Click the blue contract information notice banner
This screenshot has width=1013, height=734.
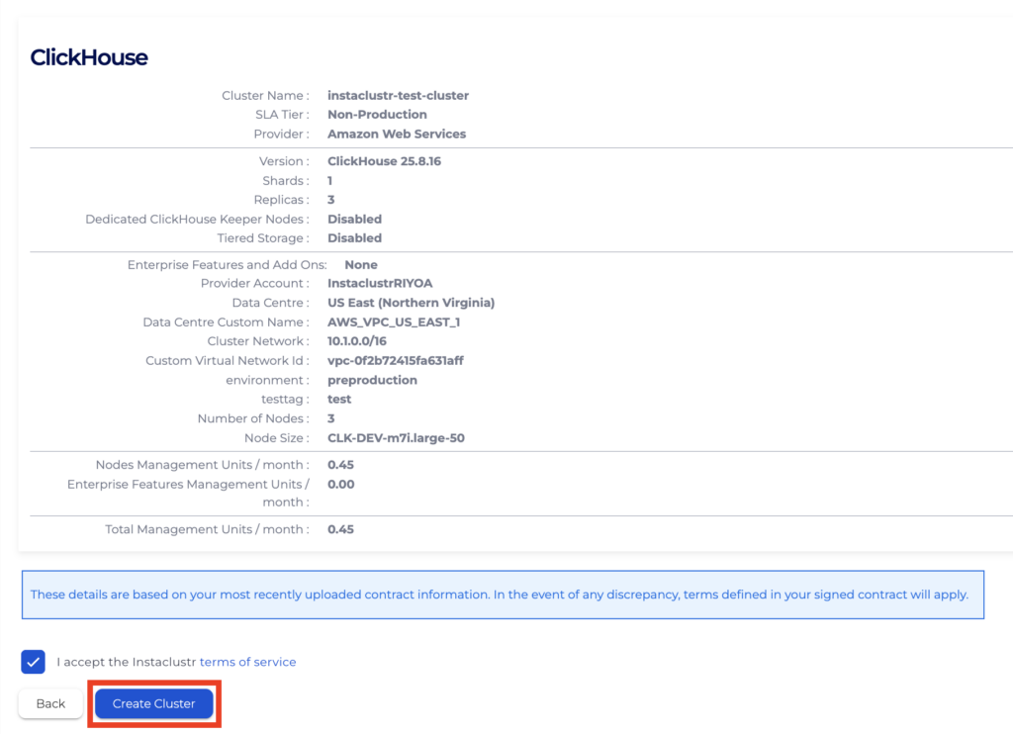tap(503, 595)
